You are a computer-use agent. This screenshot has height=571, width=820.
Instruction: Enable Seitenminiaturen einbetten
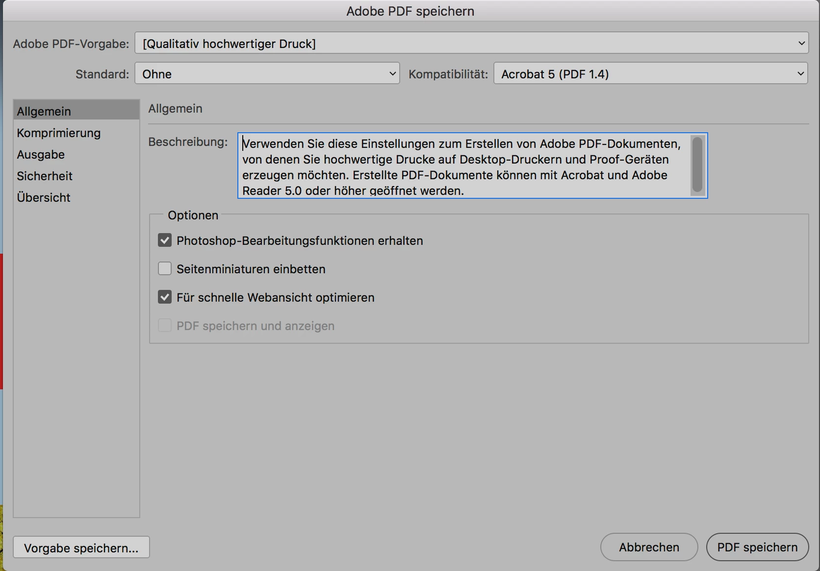[165, 269]
